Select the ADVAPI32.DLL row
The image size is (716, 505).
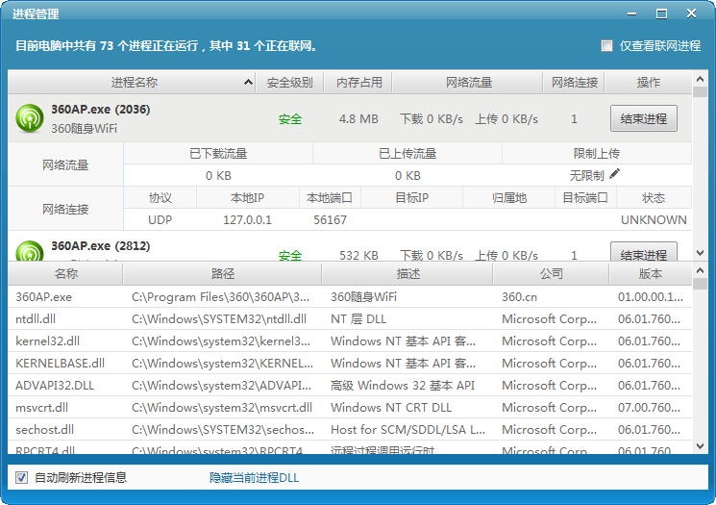click(350, 386)
